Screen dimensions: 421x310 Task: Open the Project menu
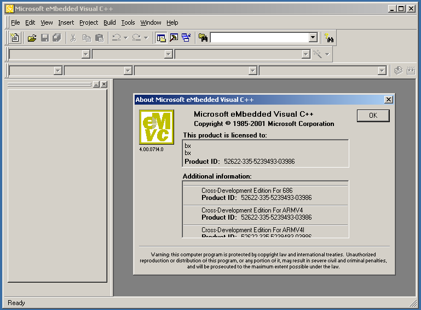tap(89, 22)
